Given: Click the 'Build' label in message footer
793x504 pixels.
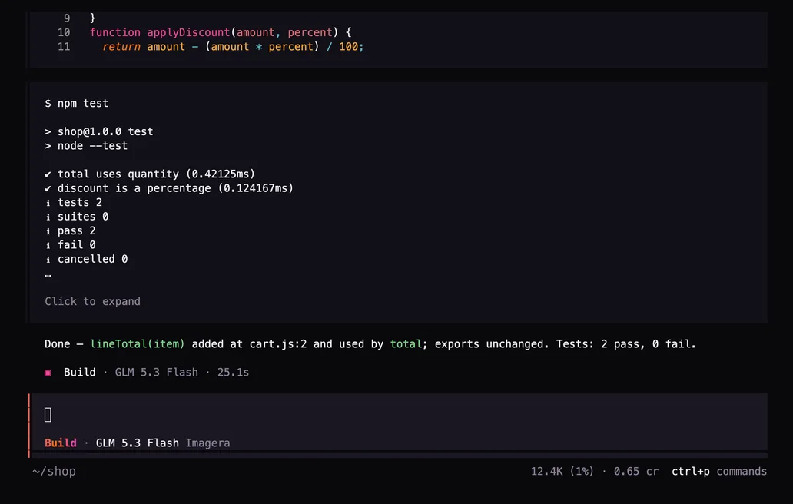Looking at the screenshot, I should tap(80, 372).
